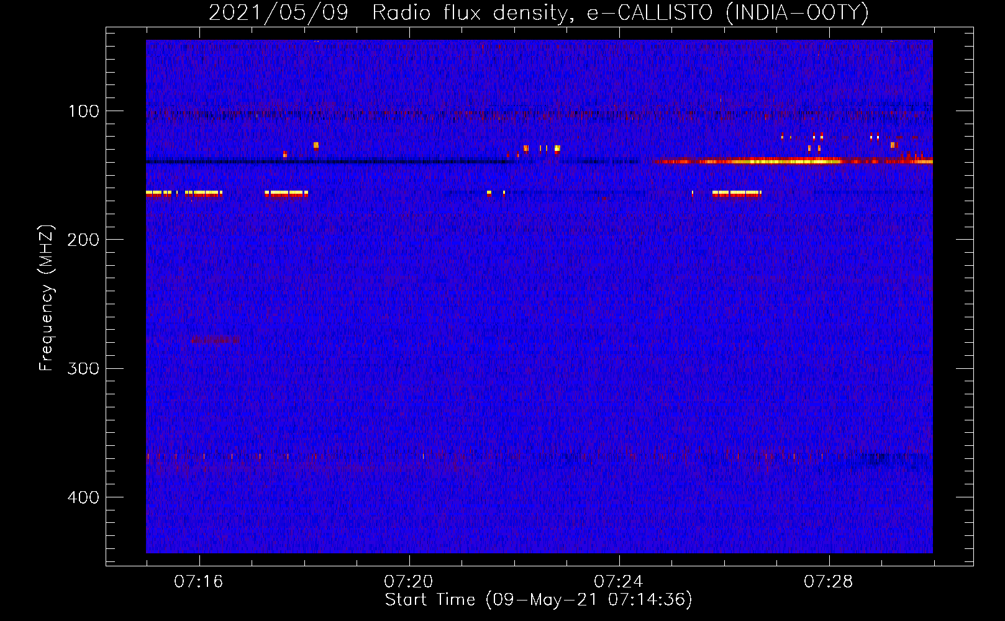
Task: Click the 165 MHz burst near 07:26
Action: [737, 194]
